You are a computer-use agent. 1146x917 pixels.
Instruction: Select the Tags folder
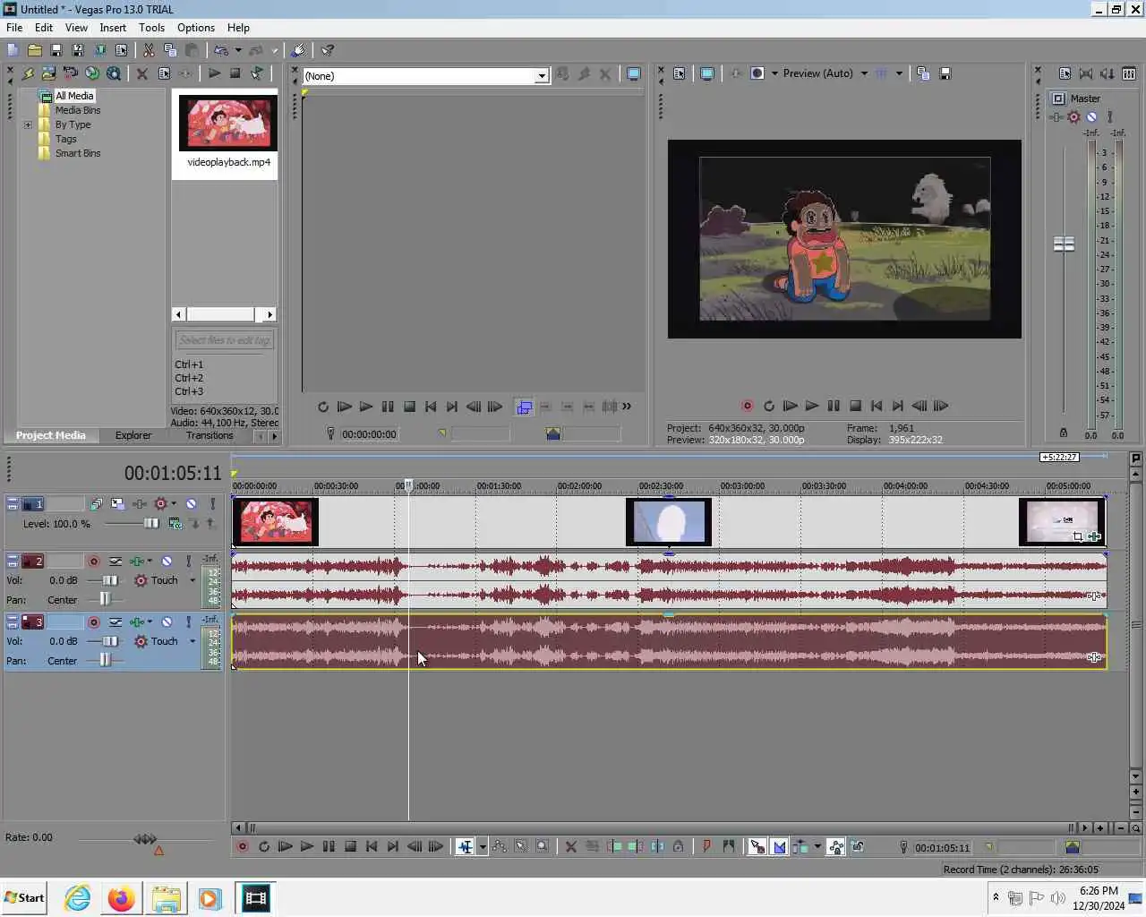pos(66,139)
